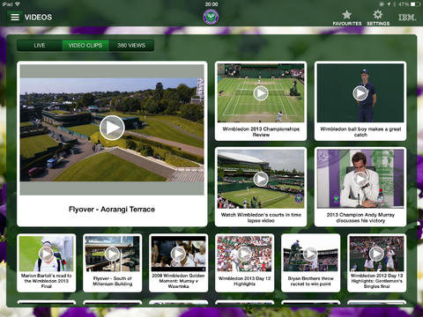This screenshot has width=423, height=317.
Task: Switch to the LIVE tab
Action: coord(40,46)
